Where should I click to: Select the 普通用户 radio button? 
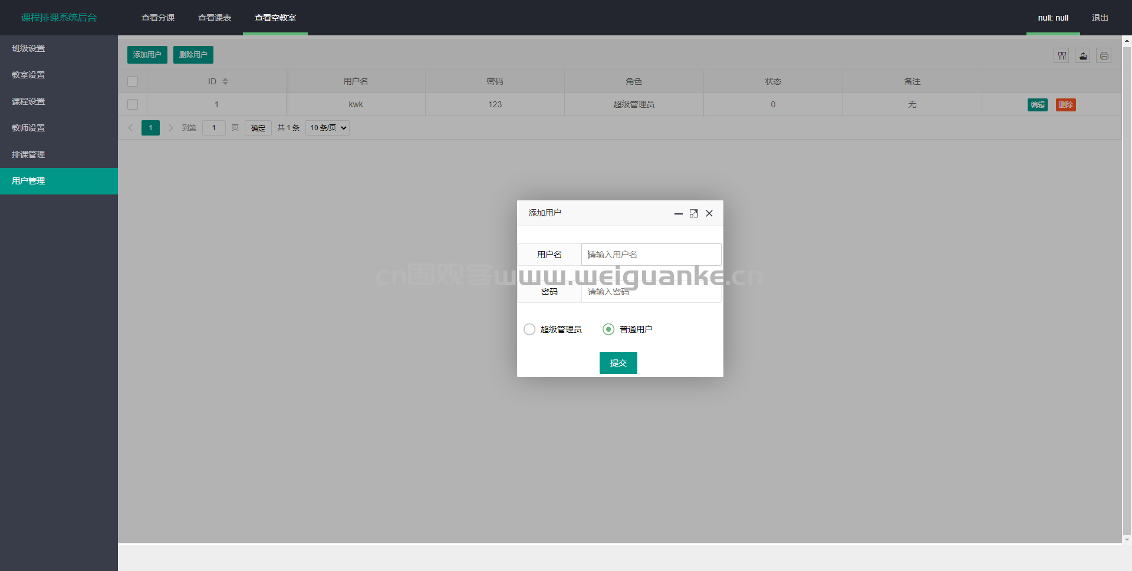(x=608, y=329)
